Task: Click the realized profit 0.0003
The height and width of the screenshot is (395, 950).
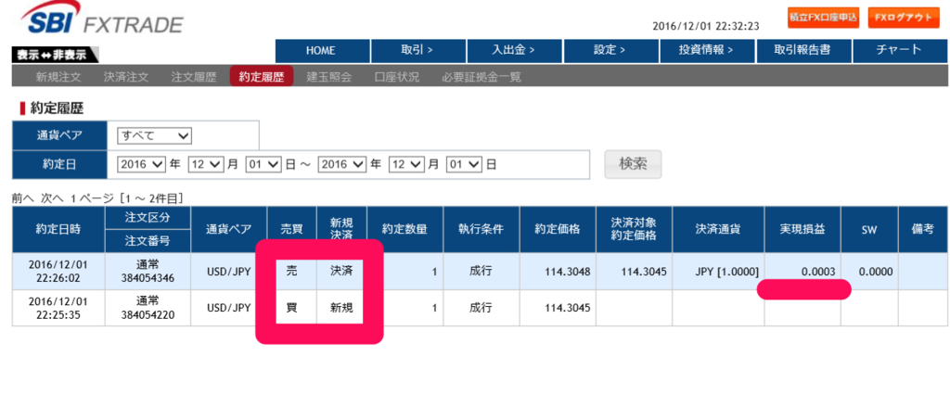Action: click(x=818, y=272)
